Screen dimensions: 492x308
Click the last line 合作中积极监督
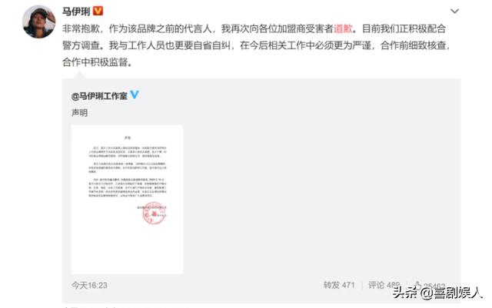[98, 62]
